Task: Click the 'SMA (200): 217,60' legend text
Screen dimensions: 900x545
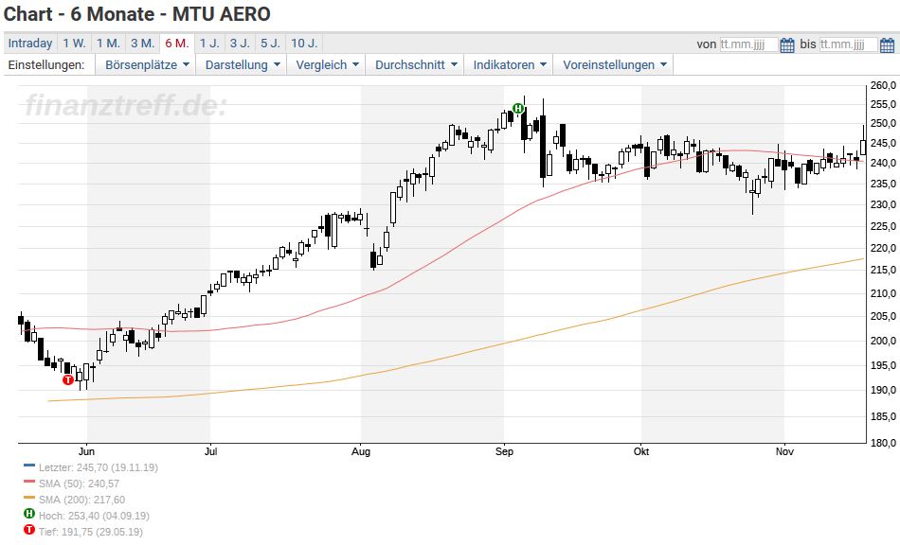Action: [x=82, y=500]
